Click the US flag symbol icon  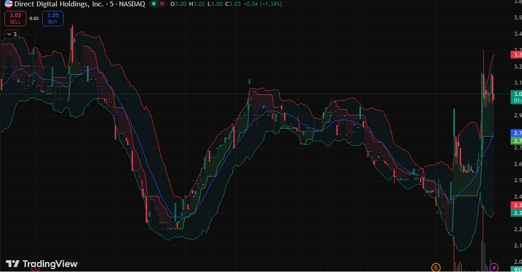pyautogui.click(x=8, y=4)
